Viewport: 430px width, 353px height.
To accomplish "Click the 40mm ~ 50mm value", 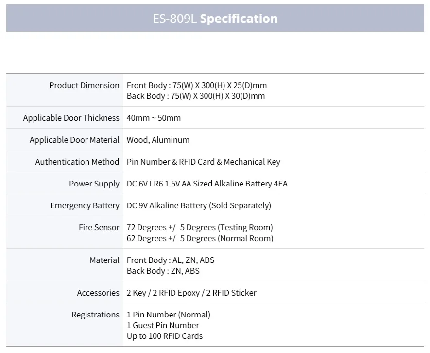I will [x=154, y=118].
